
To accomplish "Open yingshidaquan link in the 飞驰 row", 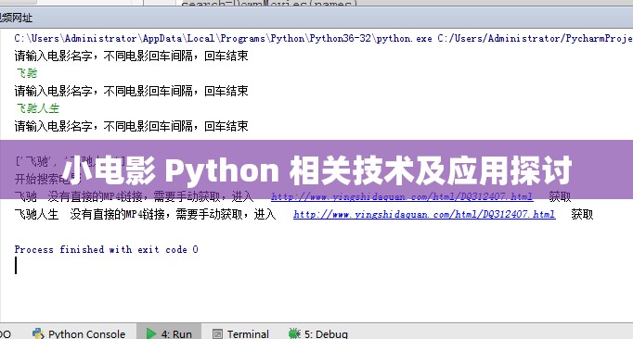I will tap(402, 196).
